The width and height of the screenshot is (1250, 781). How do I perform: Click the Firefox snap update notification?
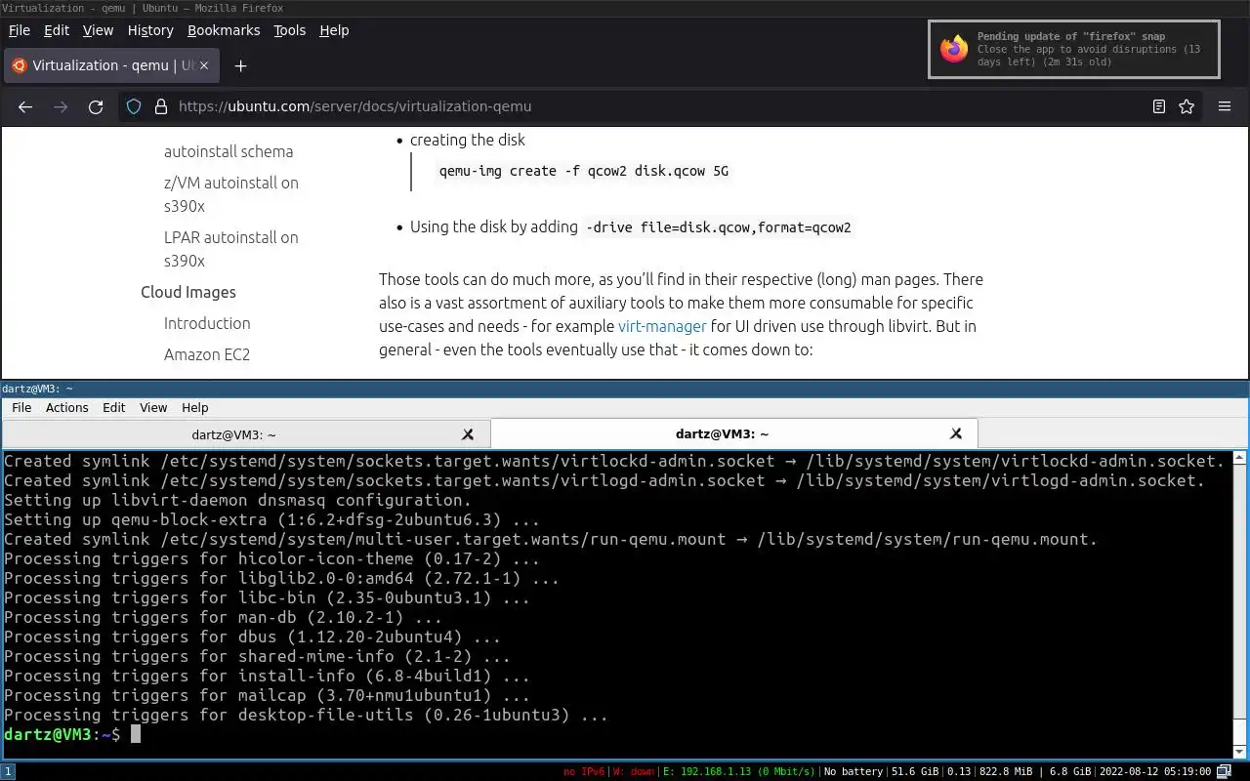(1074, 49)
